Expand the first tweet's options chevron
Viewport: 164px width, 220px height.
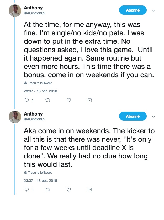[x=154, y=11]
